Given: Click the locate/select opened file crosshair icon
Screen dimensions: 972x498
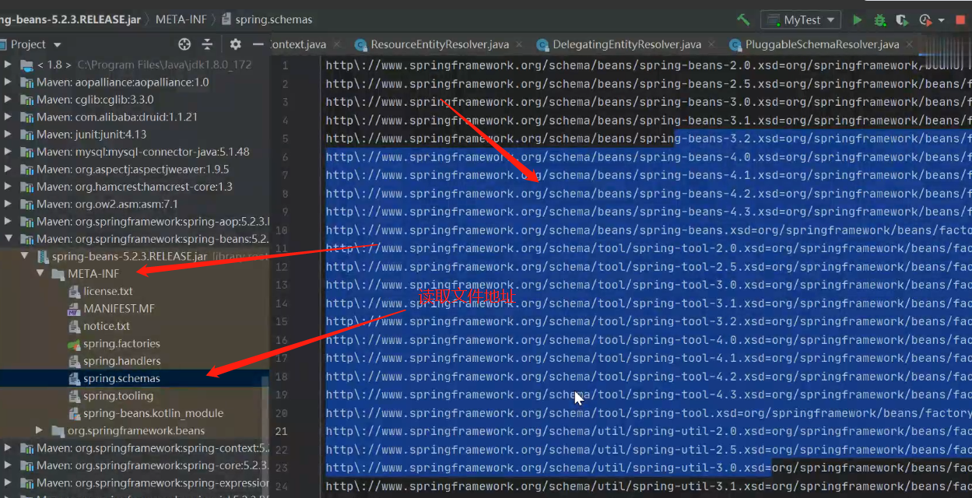Looking at the screenshot, I should point(184,44).
